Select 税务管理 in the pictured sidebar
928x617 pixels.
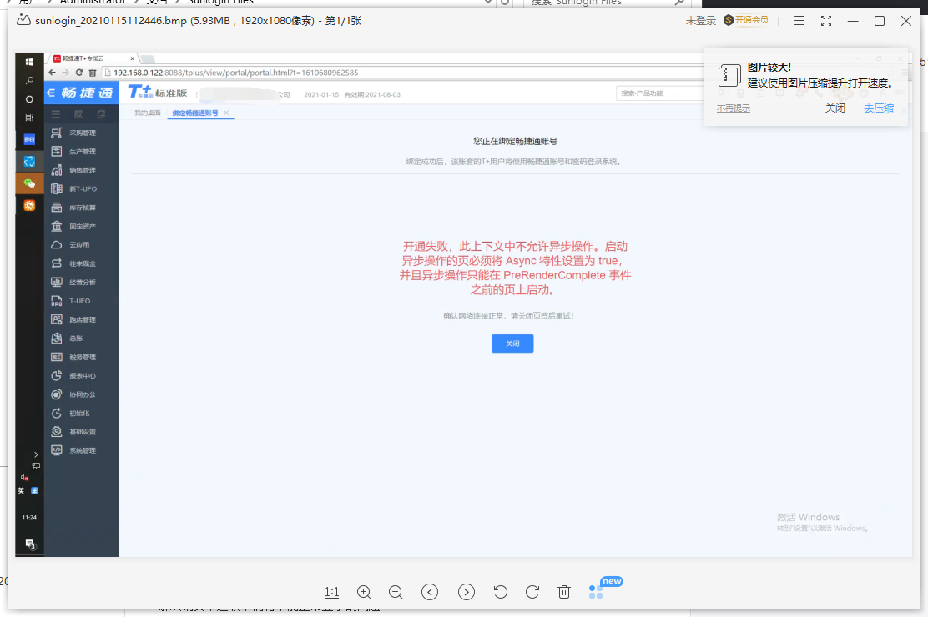tap(82, 358)
